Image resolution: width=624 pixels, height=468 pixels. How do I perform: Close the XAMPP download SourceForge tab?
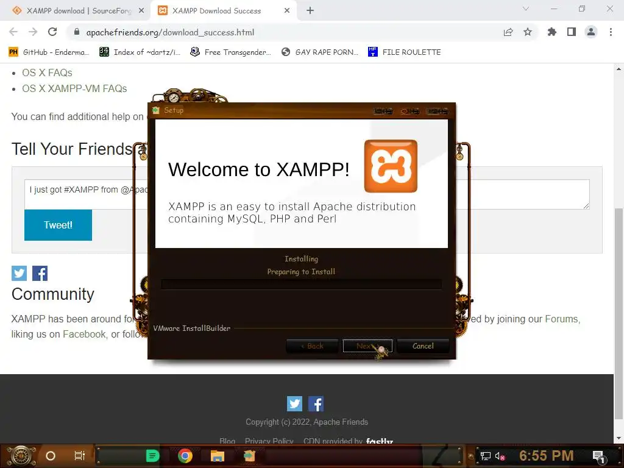coord(141,11)
